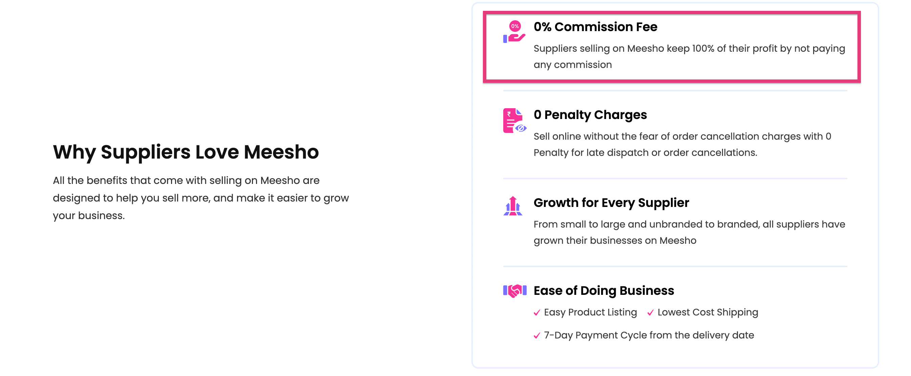Viewport: 911px width, 376px height.
Task: Click the penalty charges document icon
Action: (514, 120)
